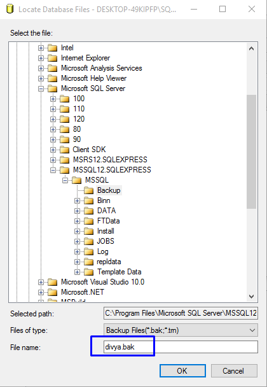Maximize the dialog window
The image size is (267, 387).
(222, 9)
